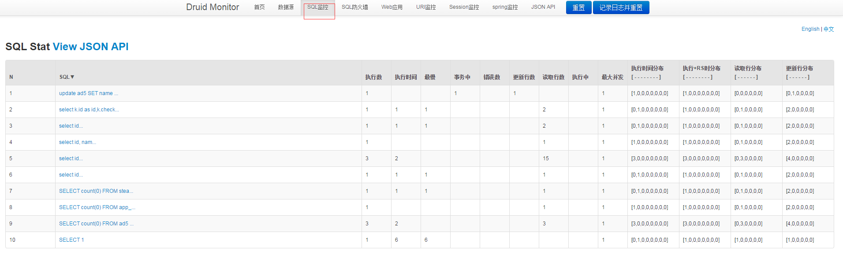Screen dimensions: 843x258
Task: Click the blue 重置 button
Action: (x=578, y=7)
